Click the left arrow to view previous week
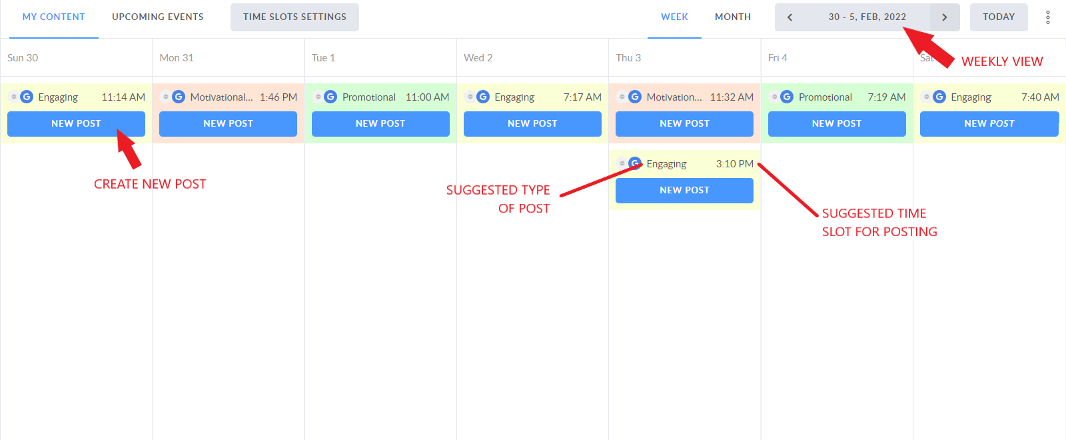The image size is (1066, 440). [x=790, y=17]
